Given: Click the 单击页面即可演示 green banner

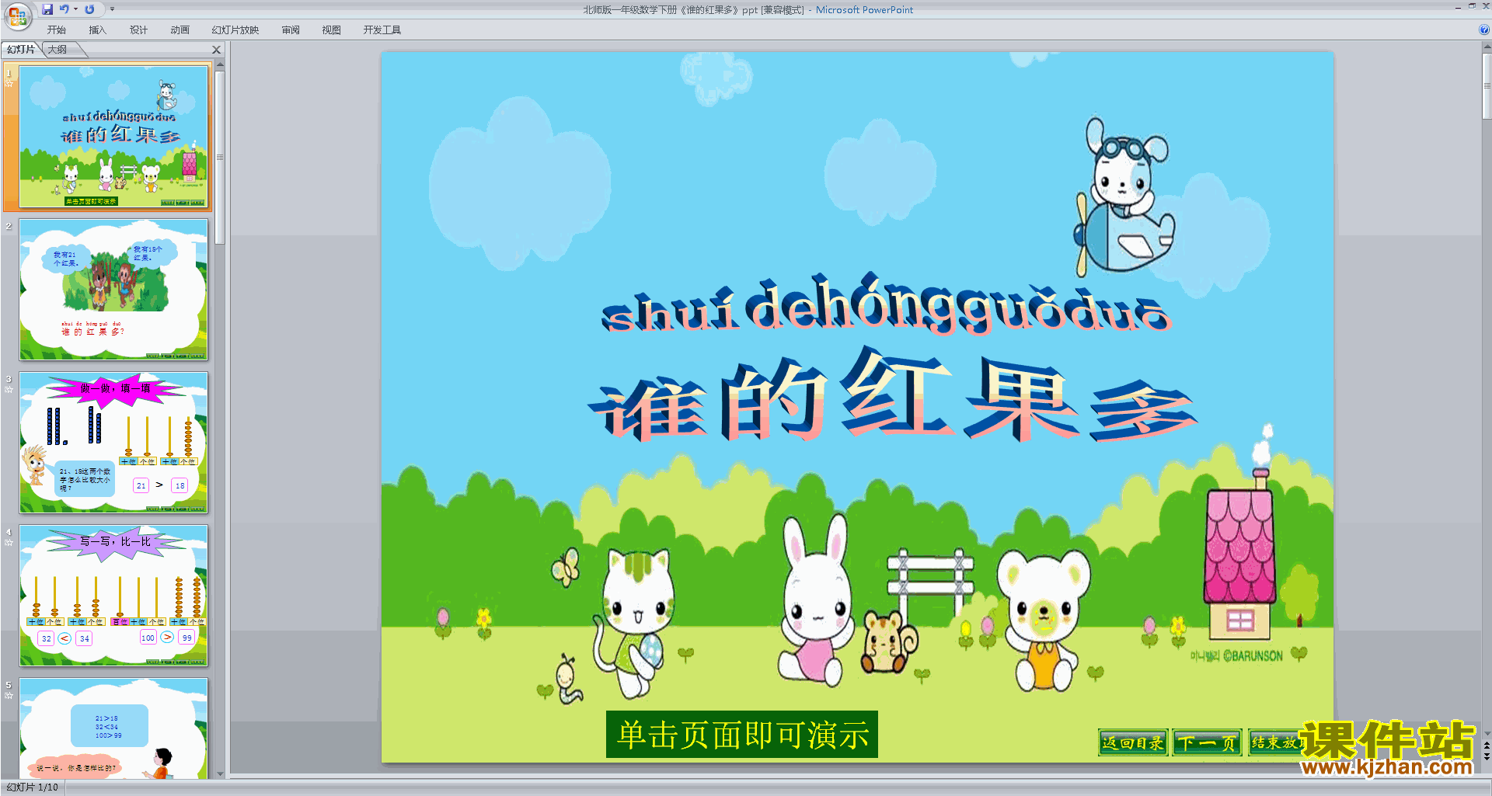Looking at the screenshot, I should (742, 734).
